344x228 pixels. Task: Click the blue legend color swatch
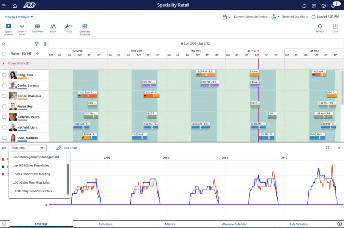pos(3,167)
